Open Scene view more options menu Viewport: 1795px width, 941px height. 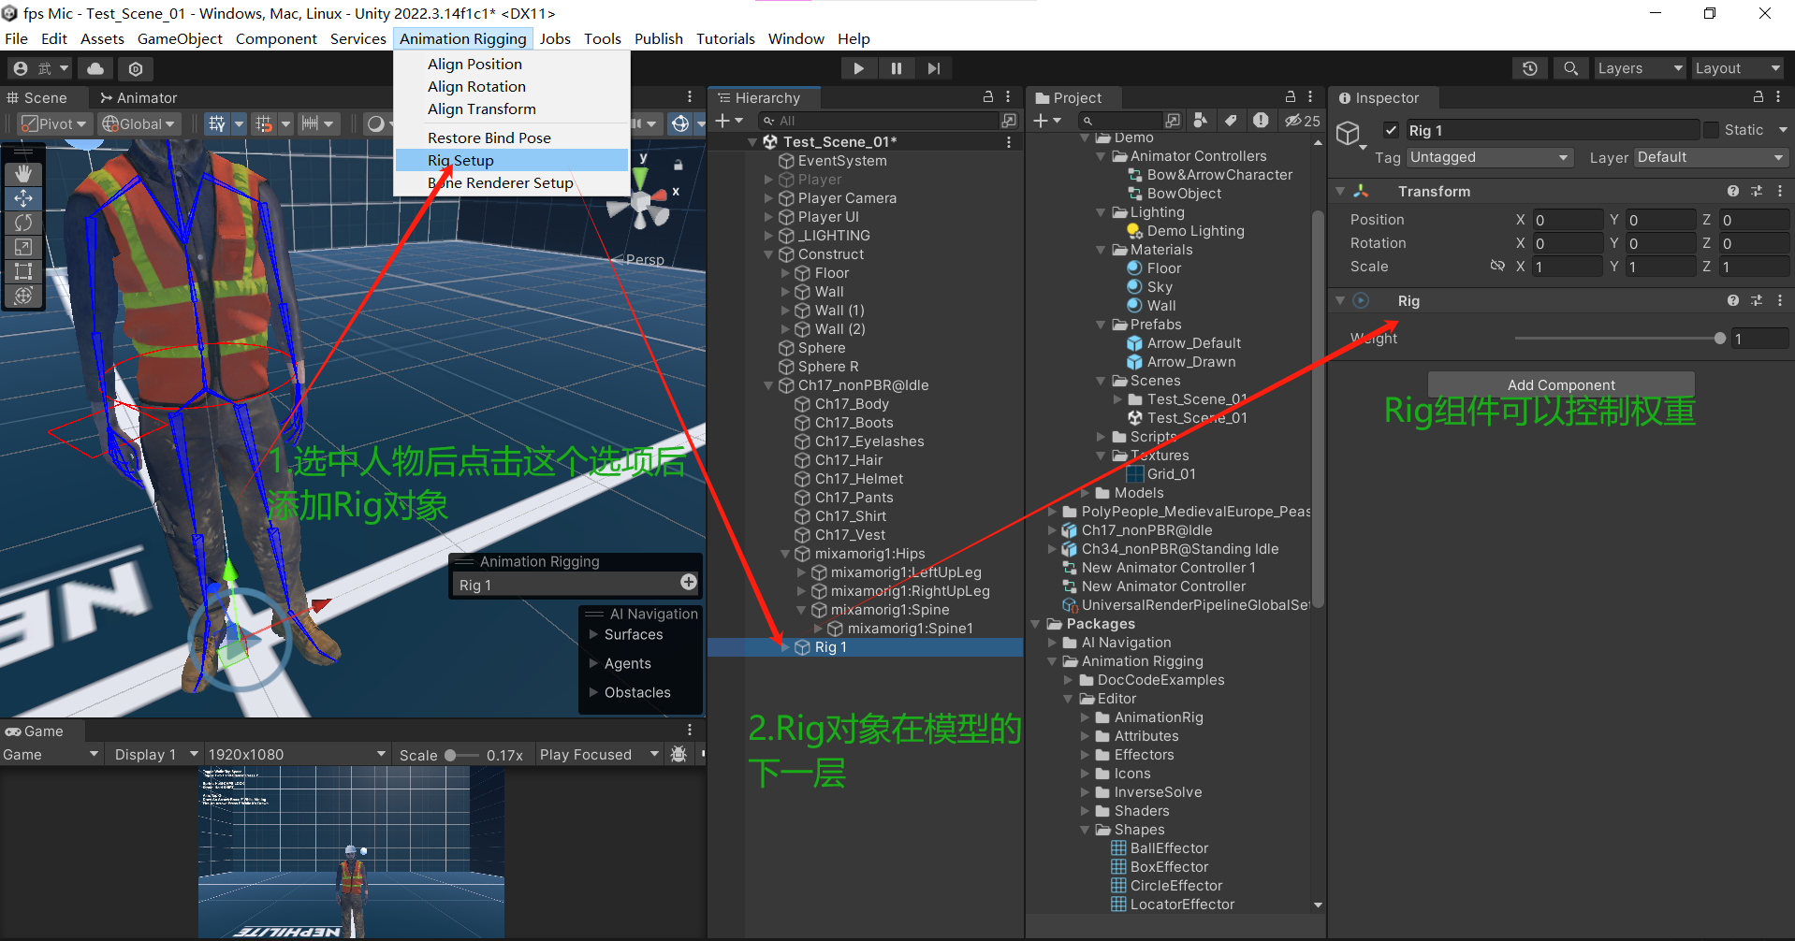tap(690, 96)
